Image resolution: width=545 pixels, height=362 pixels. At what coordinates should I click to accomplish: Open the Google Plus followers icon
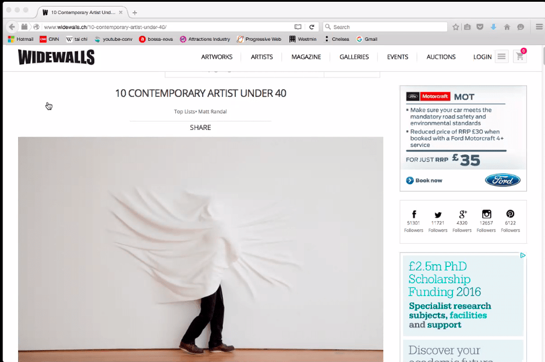(462, 215)
